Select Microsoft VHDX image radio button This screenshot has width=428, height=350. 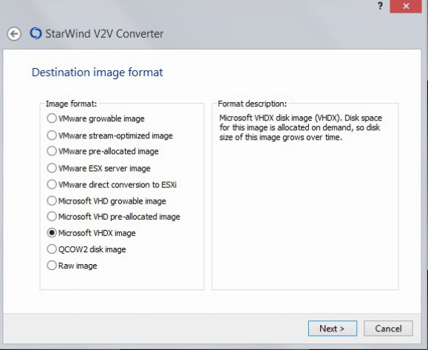click(52, 233)
